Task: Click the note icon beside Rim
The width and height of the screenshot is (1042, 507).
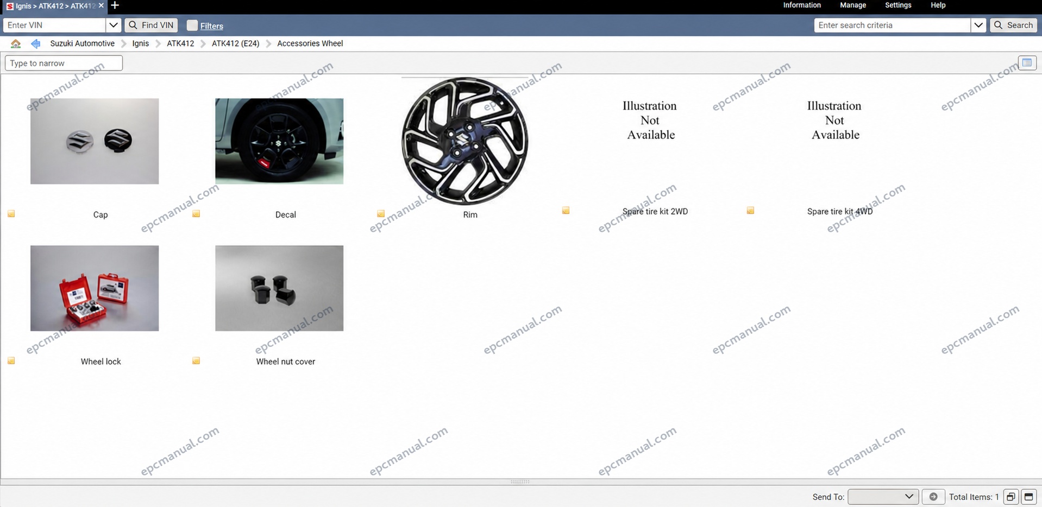Action: pyautogui.click(x=381, y=214)
